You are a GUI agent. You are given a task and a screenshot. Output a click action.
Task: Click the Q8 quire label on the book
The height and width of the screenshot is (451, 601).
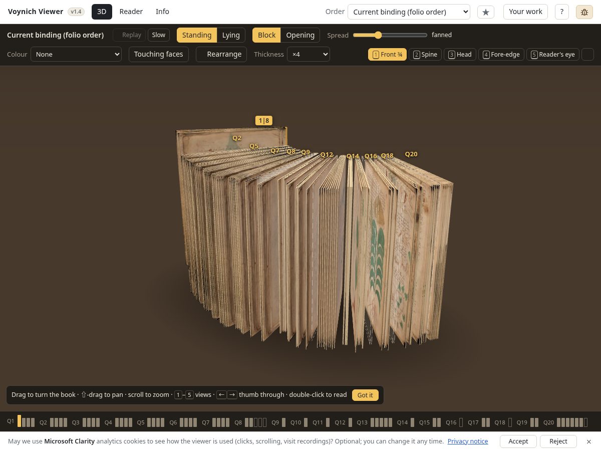pos(291,151)
